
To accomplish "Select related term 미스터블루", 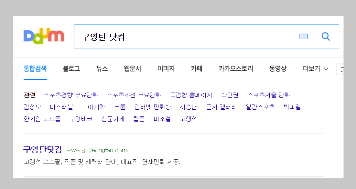I will [64, 107].
